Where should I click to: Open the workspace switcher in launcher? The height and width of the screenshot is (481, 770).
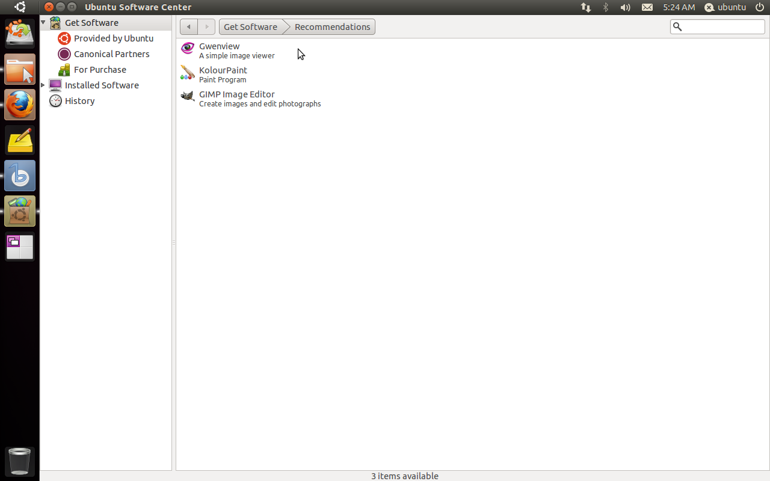pos(20,247)
